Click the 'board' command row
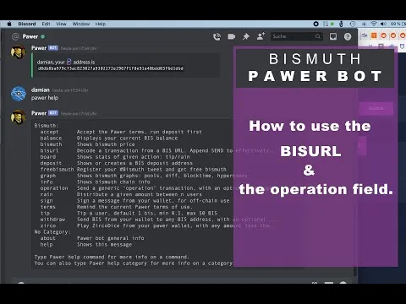 [x=115, y=157]
